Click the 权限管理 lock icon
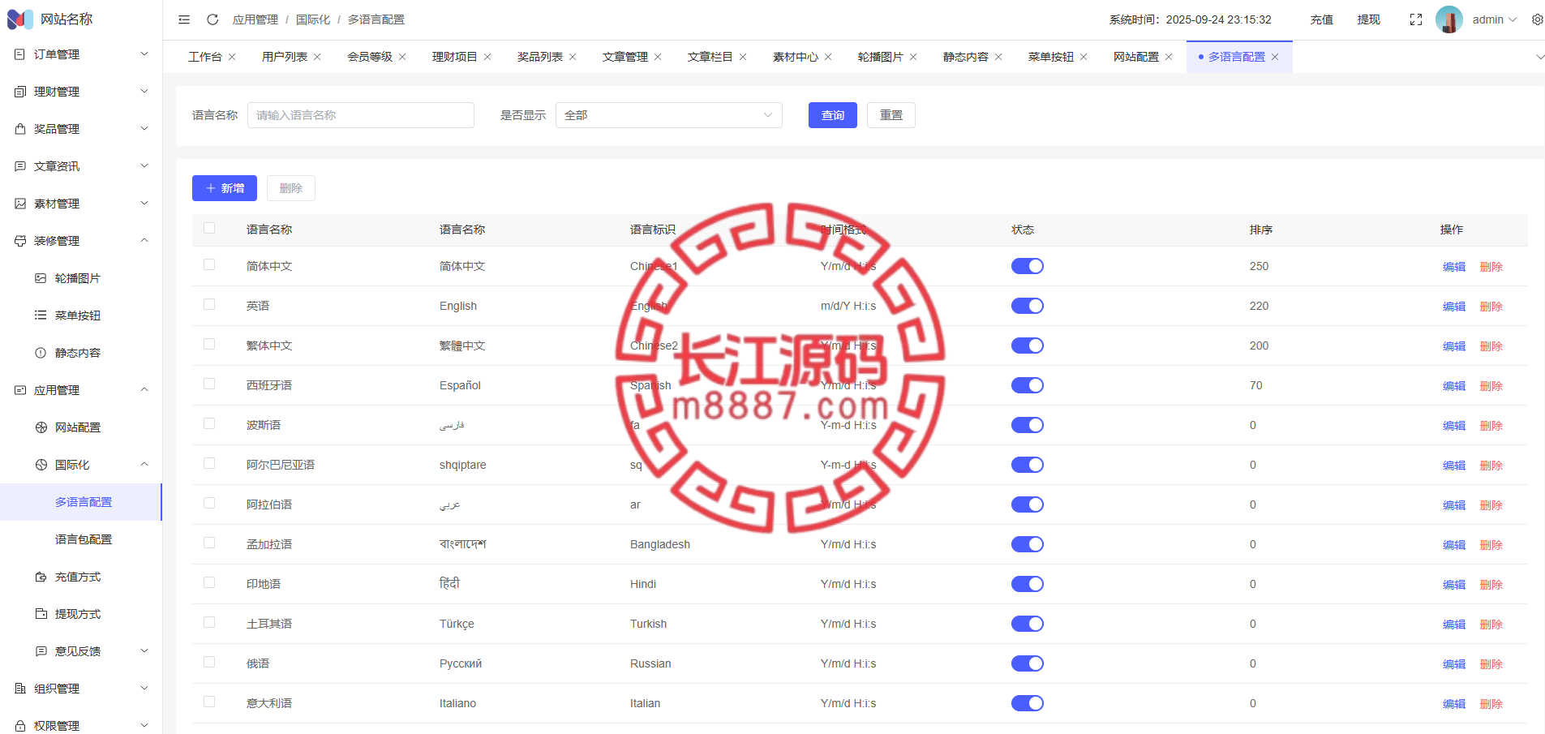Image resolution: width=1545 pixels, height=734 pixels. coord(20,726)
